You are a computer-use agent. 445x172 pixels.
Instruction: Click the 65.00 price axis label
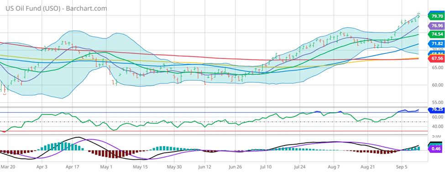point(437,68)
